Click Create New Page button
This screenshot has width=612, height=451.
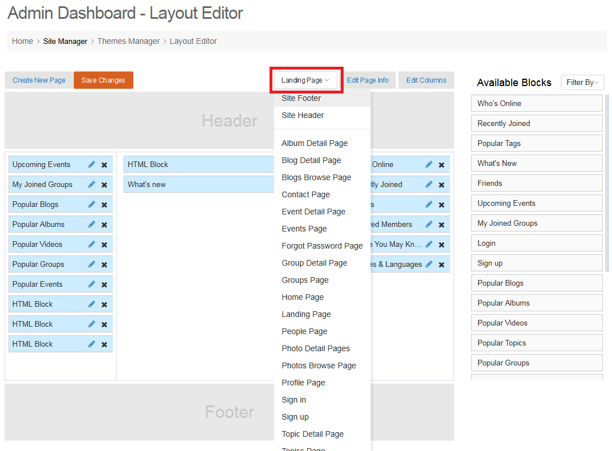(x=39, y=80)
